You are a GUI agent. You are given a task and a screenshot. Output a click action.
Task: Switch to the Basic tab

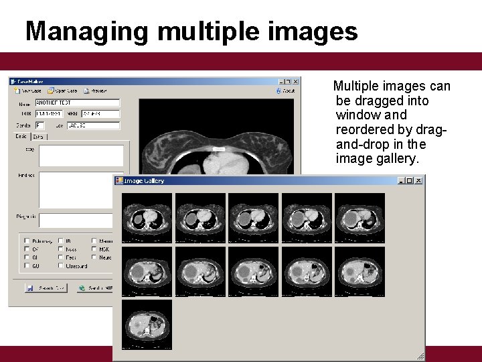click(21, 136)
